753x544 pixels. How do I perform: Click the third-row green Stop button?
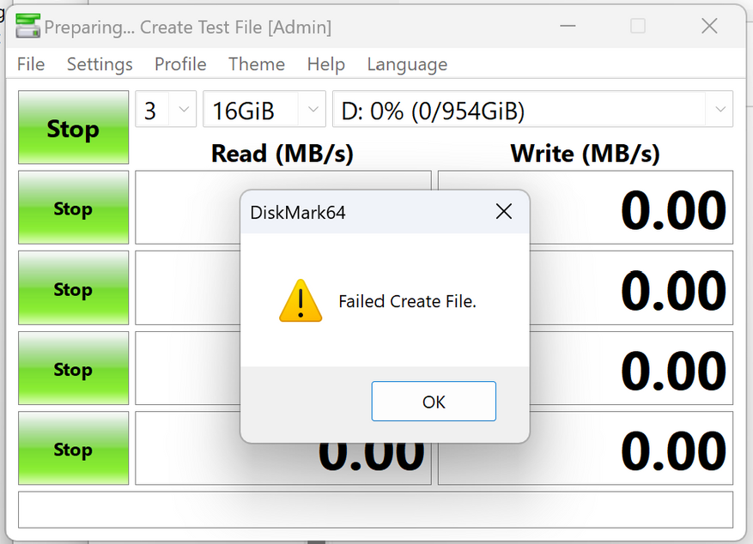coord(73,288)
